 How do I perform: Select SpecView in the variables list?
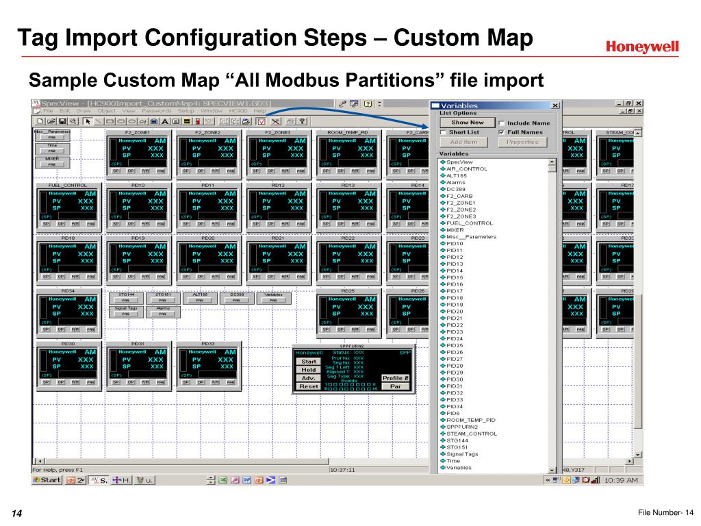[459, 162]
